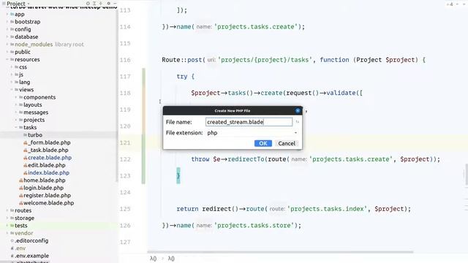This screenshot has height=263, width=468.
Task: Click the sort icon beside File name field
Action: [x=297, y=122]
